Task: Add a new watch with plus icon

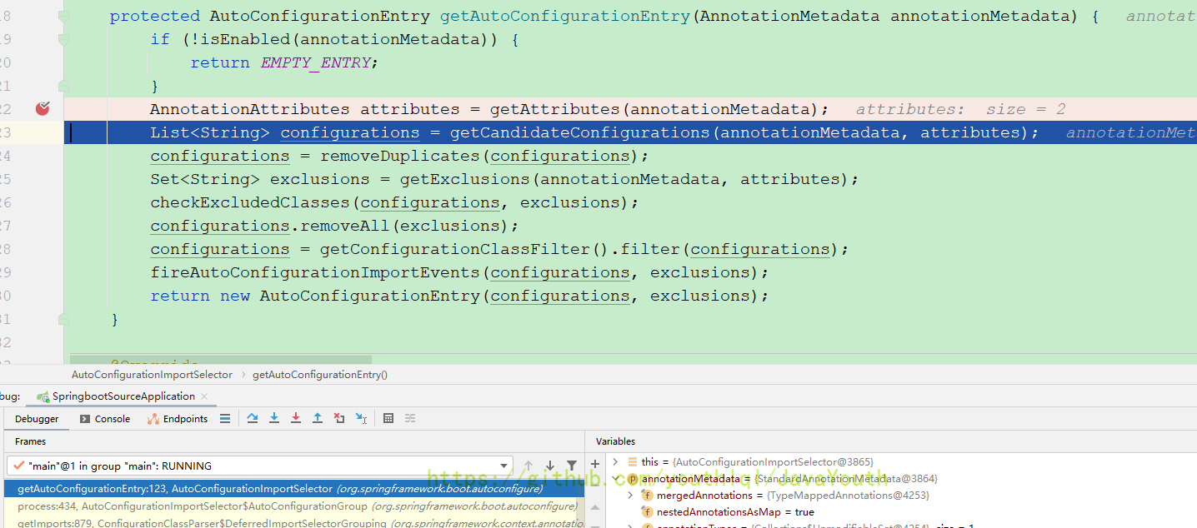Action: click(x=595, y=464)
